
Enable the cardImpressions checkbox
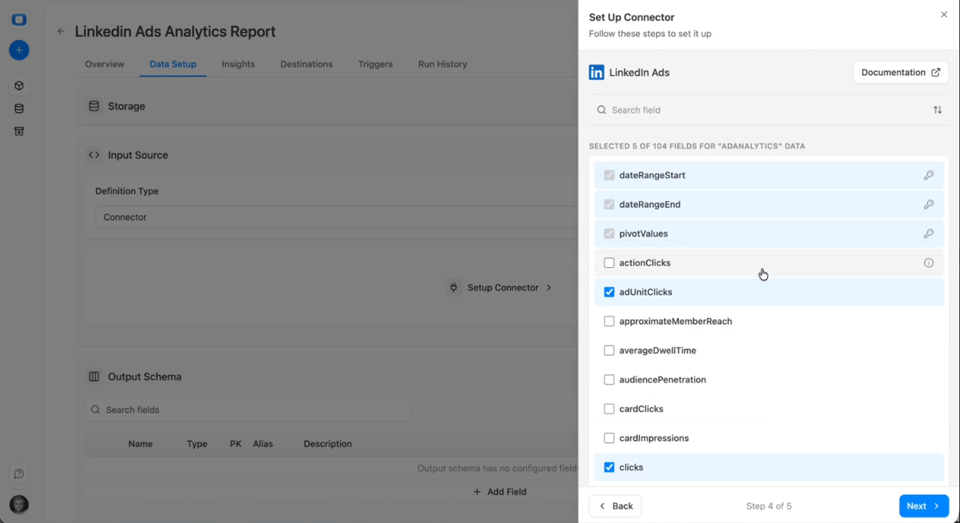pos(609,438)
